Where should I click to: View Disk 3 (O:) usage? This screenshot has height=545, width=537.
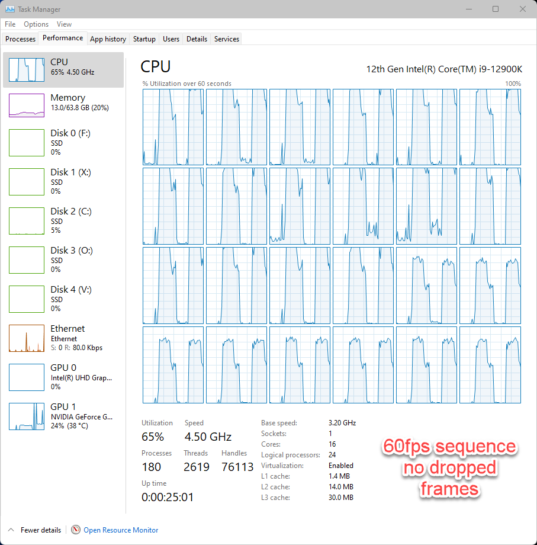pyautogui.click(x=63, y=259)
